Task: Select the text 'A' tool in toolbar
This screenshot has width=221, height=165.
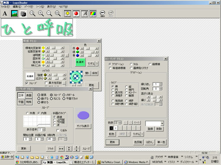Action: pyautogui.click(x=5, y=14)
